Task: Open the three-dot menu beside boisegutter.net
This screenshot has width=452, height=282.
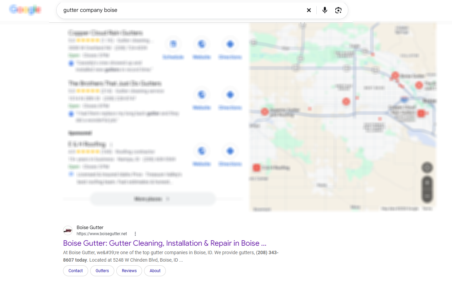Action: [135, 234]
